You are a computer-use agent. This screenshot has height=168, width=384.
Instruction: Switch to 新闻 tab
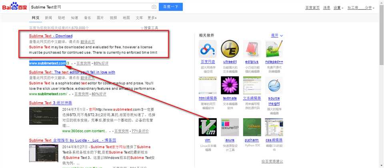coord(48,18)
